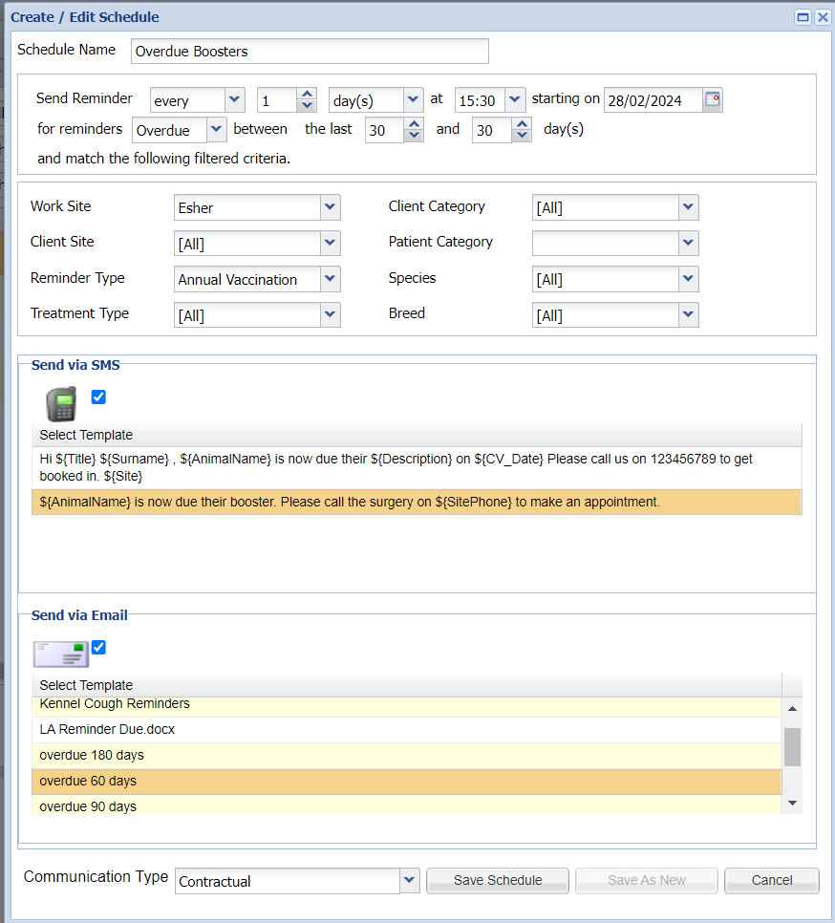This screenshot has height=923, width=835.
Task: Disable the Send via Email checkbox
Action: tap(98, 647)
